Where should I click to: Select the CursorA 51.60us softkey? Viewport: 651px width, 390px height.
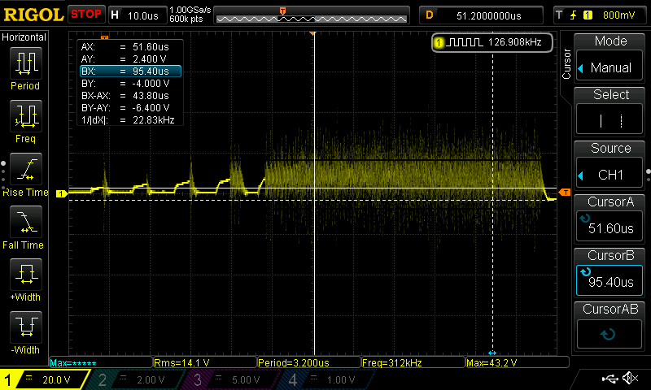pyautogui.click(x=609, y=227)
